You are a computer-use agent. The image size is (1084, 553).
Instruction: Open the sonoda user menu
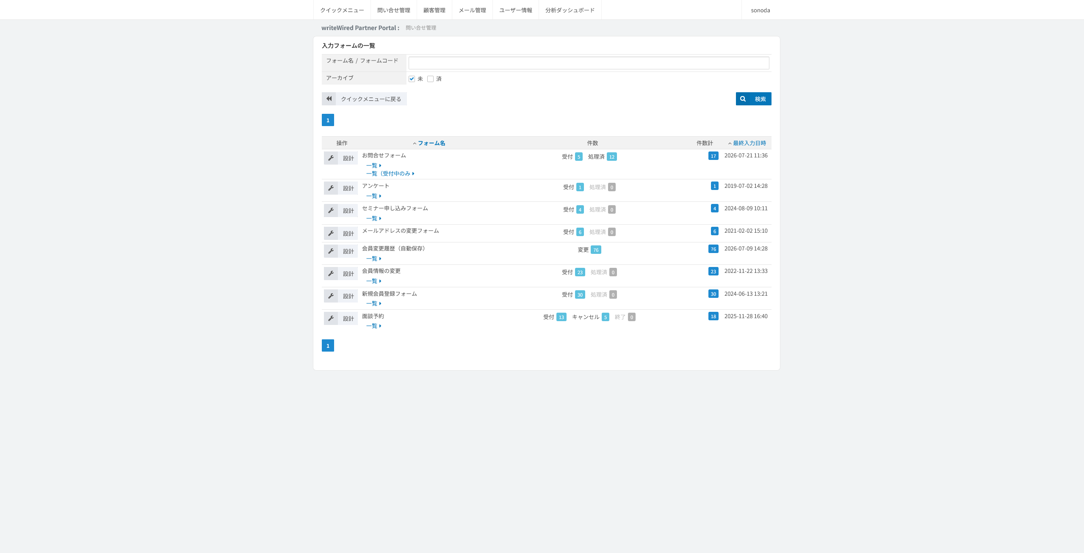[760, 10]
